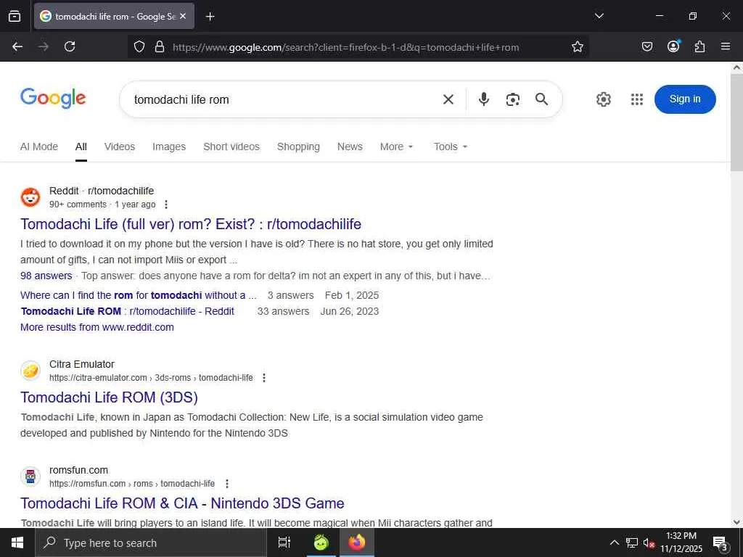Switch to Shopping tab

point(298,147)
